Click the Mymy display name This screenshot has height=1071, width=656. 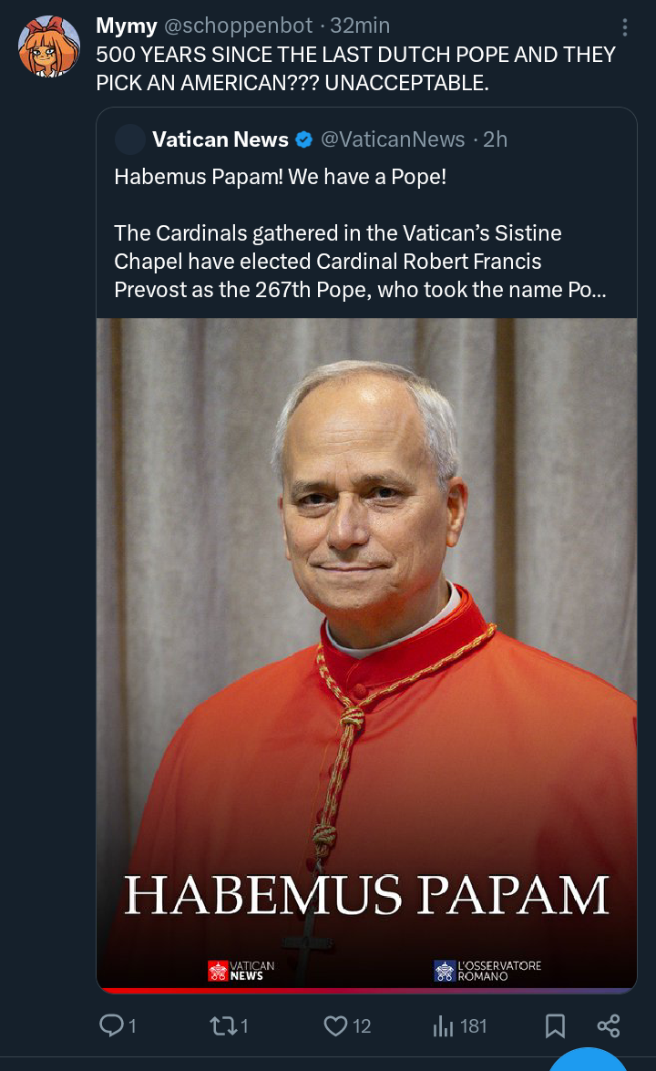pos(127,26)
